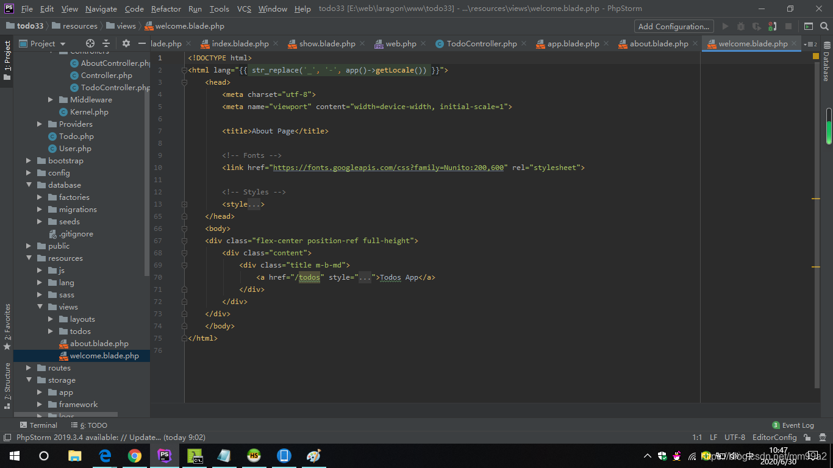Show hidden editor tabs list dropdown
Viewport: 833px width, 468px height.
[x=810, y=44]
